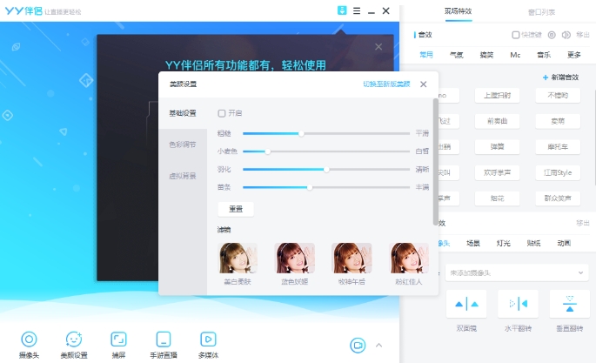Click the blue download icon in title bar
Screen dimensions: 596x363
click(342, 10)
